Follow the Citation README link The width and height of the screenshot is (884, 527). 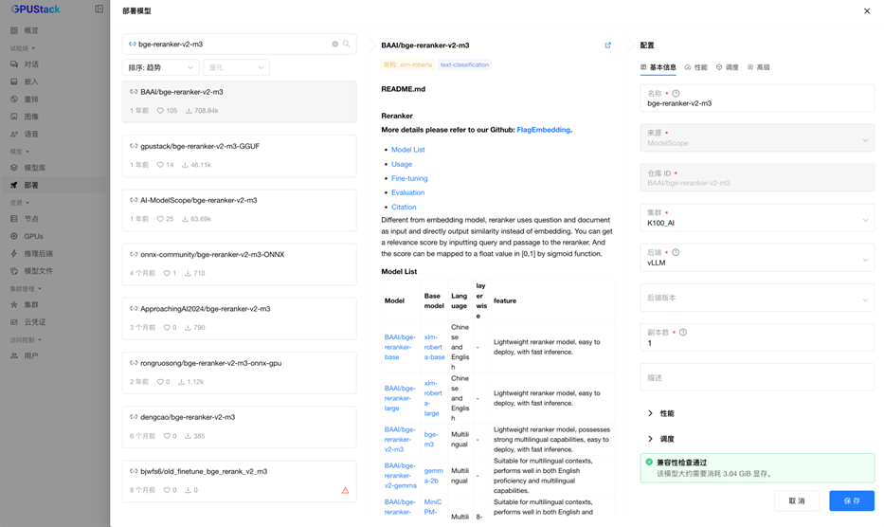[x=404, y=207]
